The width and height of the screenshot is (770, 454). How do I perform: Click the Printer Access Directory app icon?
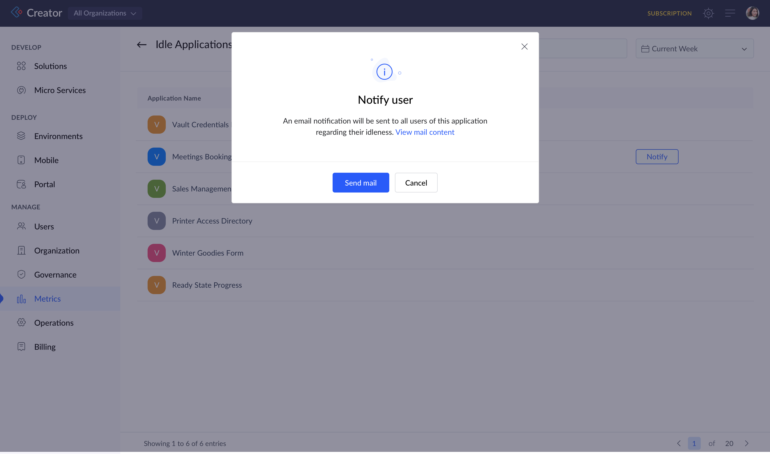click(x=156, y=221)
